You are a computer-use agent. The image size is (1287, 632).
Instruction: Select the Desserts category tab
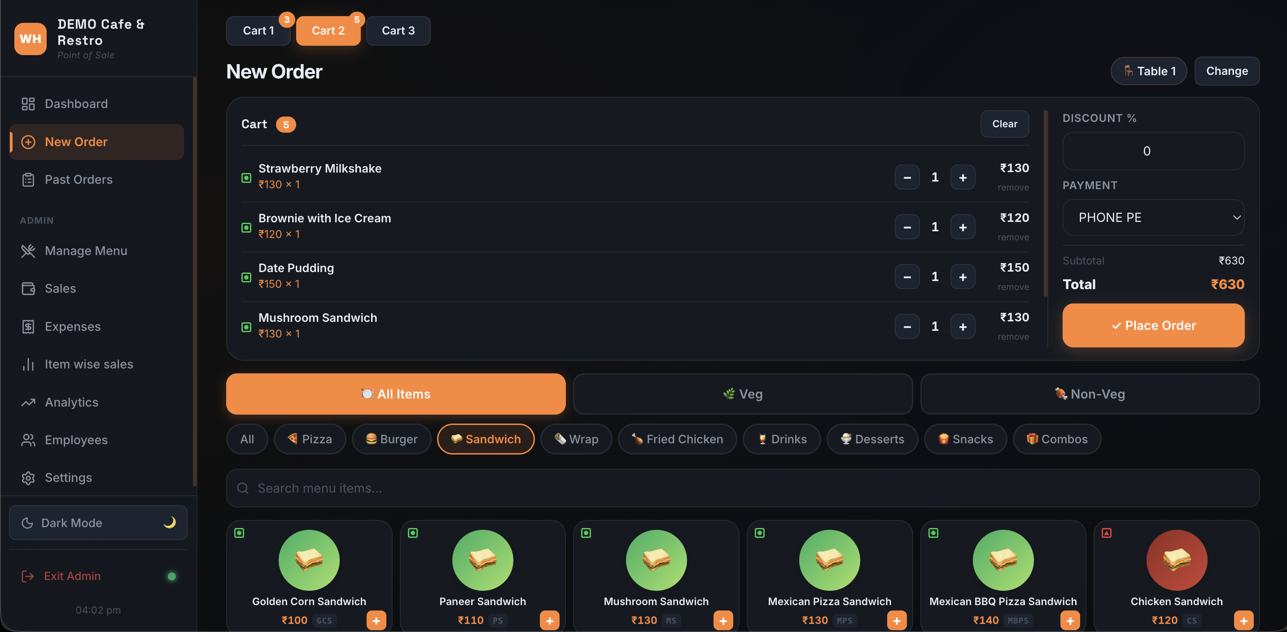click(872, 439)
